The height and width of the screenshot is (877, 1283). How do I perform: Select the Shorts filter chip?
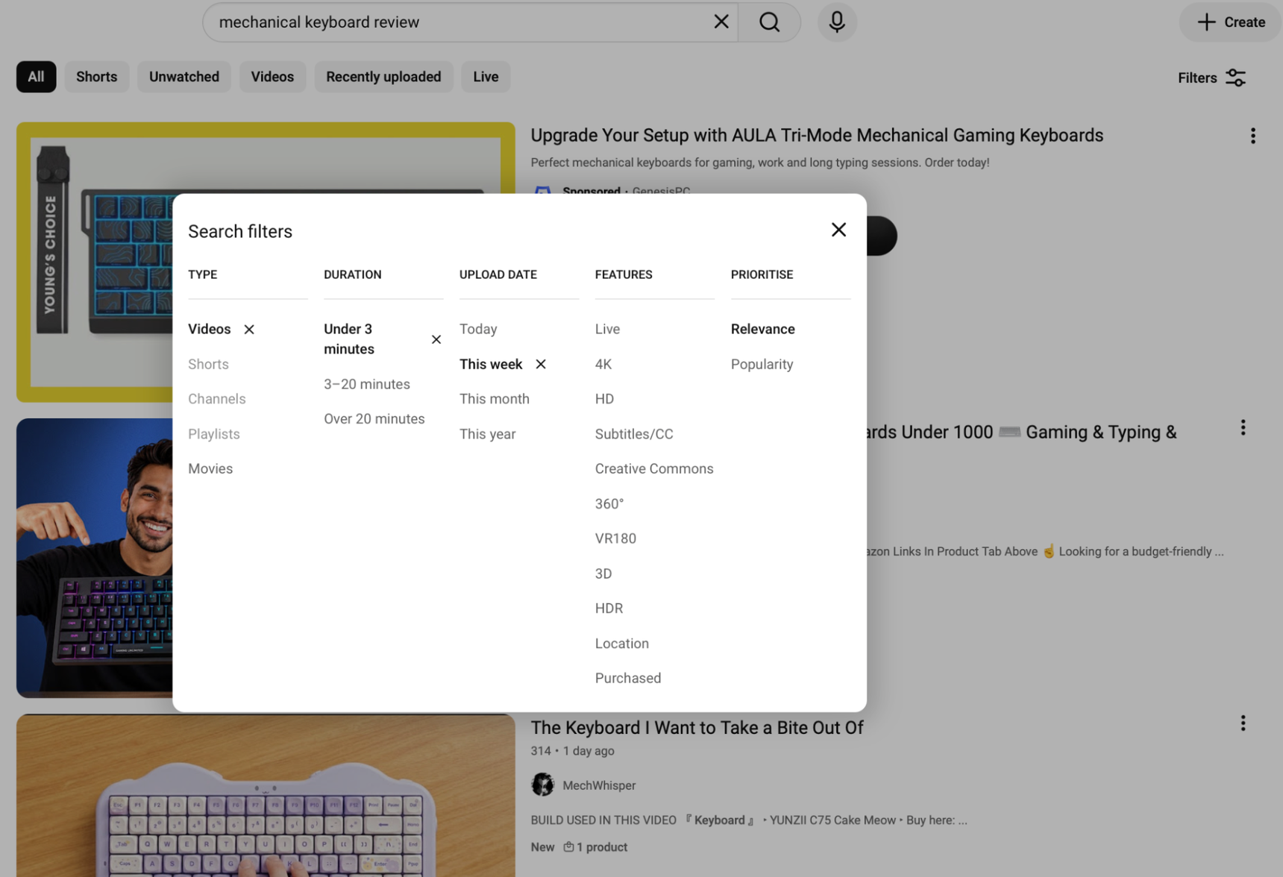click(x=96, y=77)
